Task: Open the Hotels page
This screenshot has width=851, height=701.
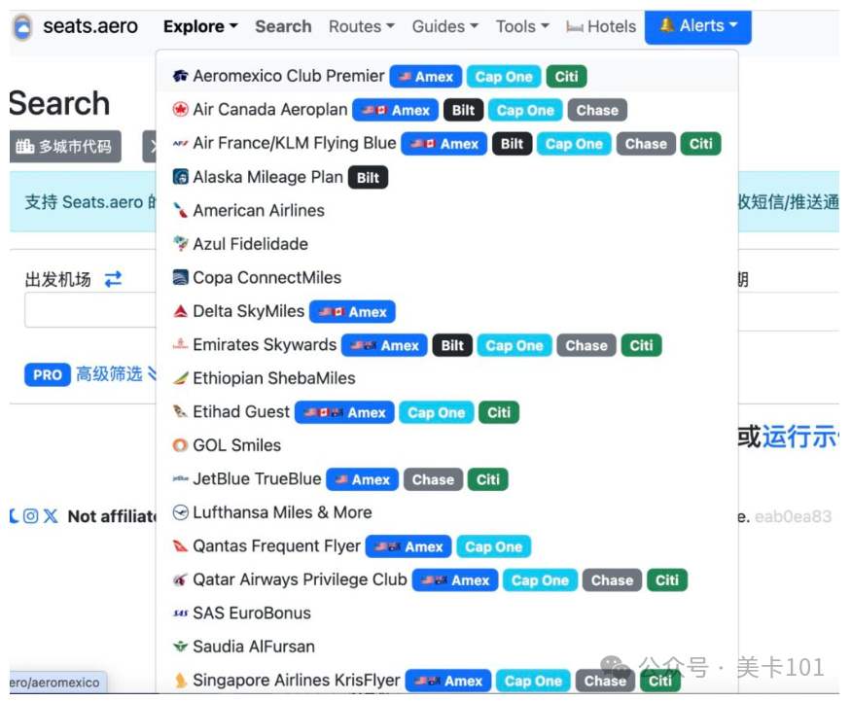Action: click(601, 26)
